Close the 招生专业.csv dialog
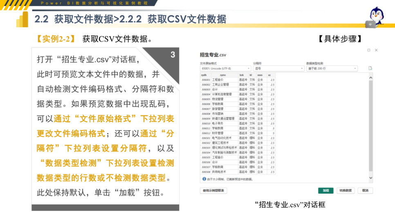395x222 pixels. 376,50
